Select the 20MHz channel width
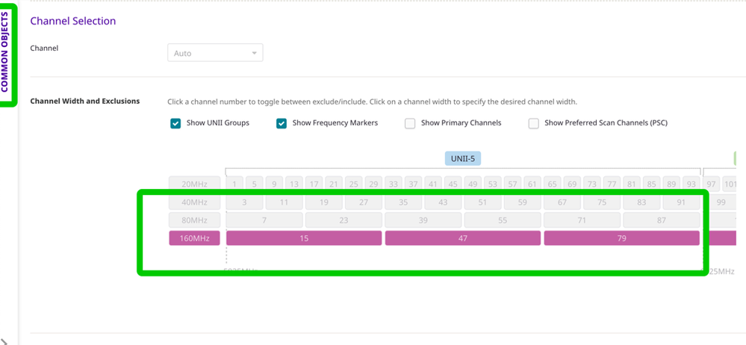 194,184
